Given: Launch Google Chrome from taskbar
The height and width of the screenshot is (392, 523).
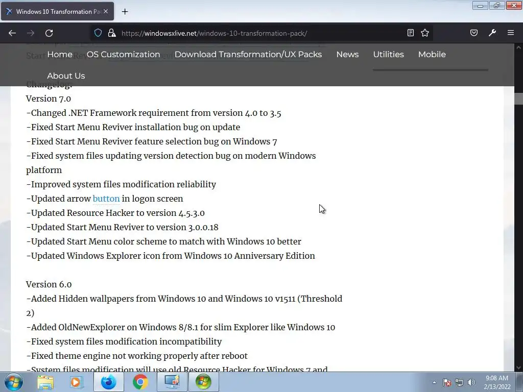Looking at the screenshot, I should pyautogui.click(x=140, y=382).
